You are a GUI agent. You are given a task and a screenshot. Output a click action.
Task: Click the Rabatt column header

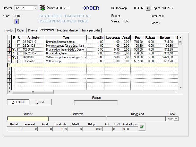coord(150,38)
